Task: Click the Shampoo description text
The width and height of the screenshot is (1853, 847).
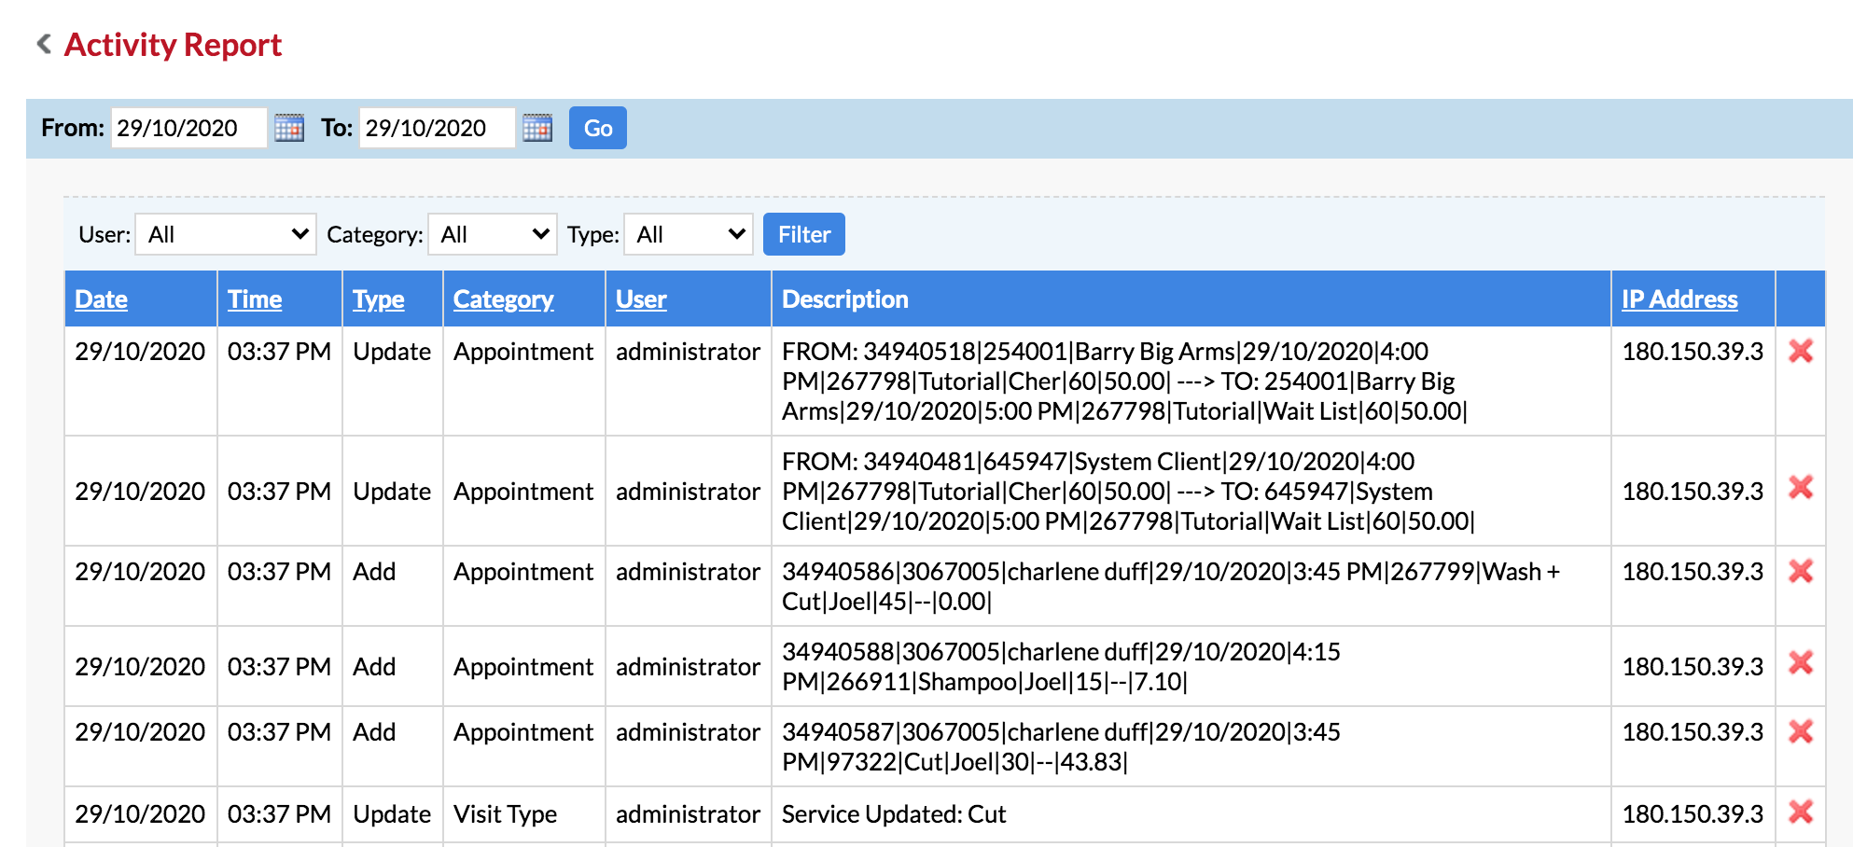Action: 1061,666
